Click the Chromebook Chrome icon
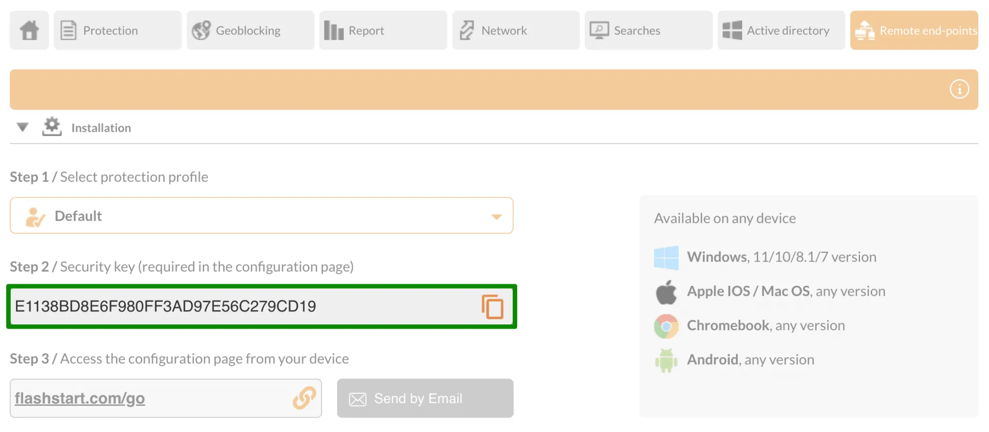The image size is (989, 432). 666,327
